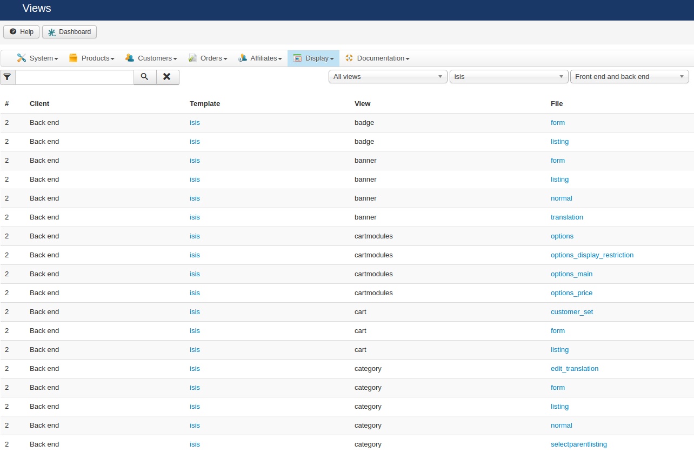Open the Affiliates menu
This screenshot has width=694, height=452.
pyautogui.click(x=261, y=58)
